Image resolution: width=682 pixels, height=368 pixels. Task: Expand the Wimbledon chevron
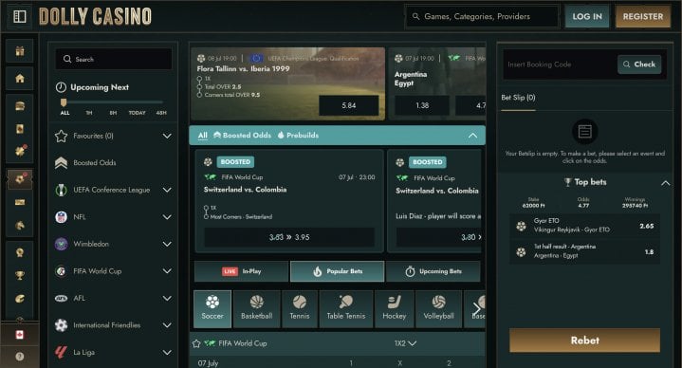167,244
